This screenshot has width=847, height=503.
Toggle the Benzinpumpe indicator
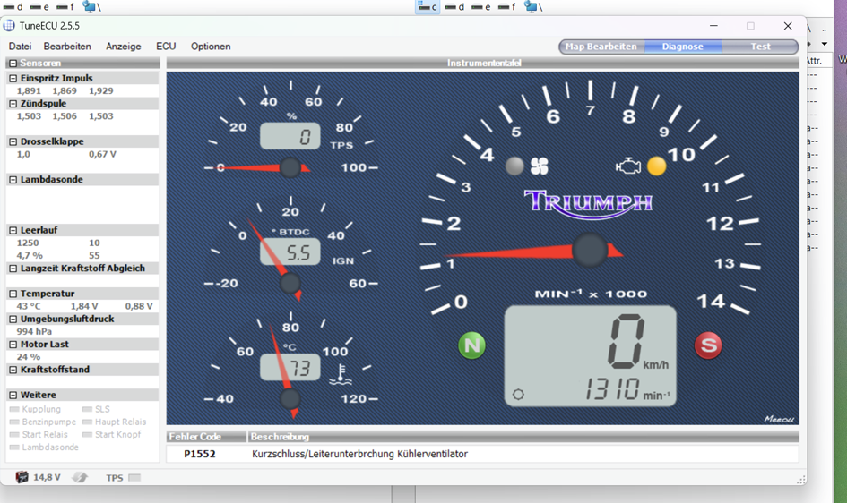tap(14, 422)
